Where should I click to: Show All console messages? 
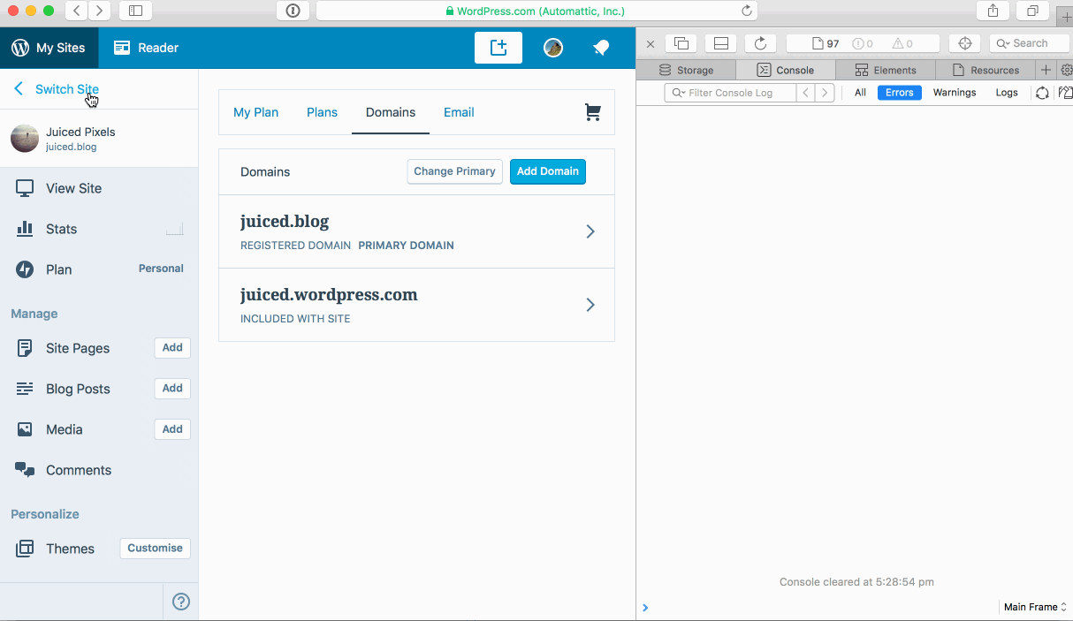click(x=860, y=93)
